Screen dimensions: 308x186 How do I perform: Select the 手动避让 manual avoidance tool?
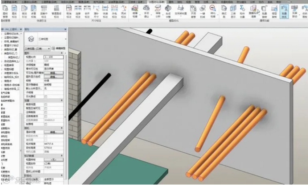click(x=146, y=11)
